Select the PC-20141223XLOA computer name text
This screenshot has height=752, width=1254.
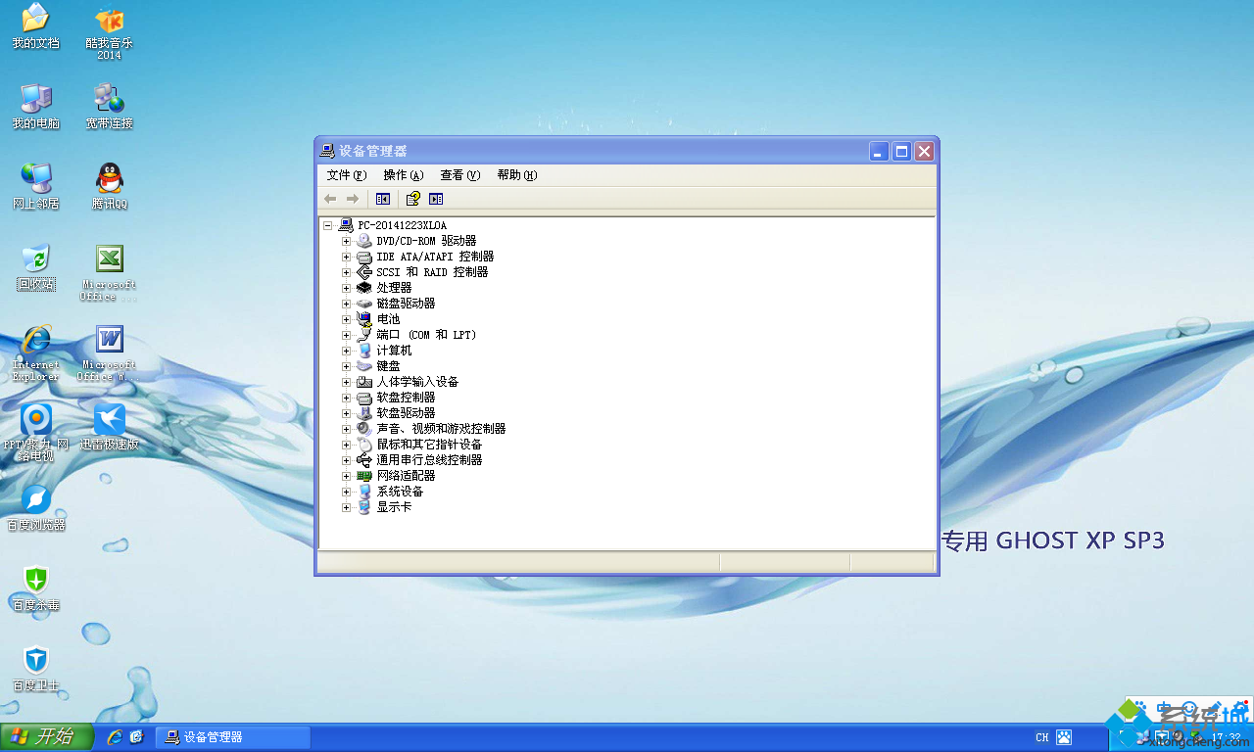(402, 225)
